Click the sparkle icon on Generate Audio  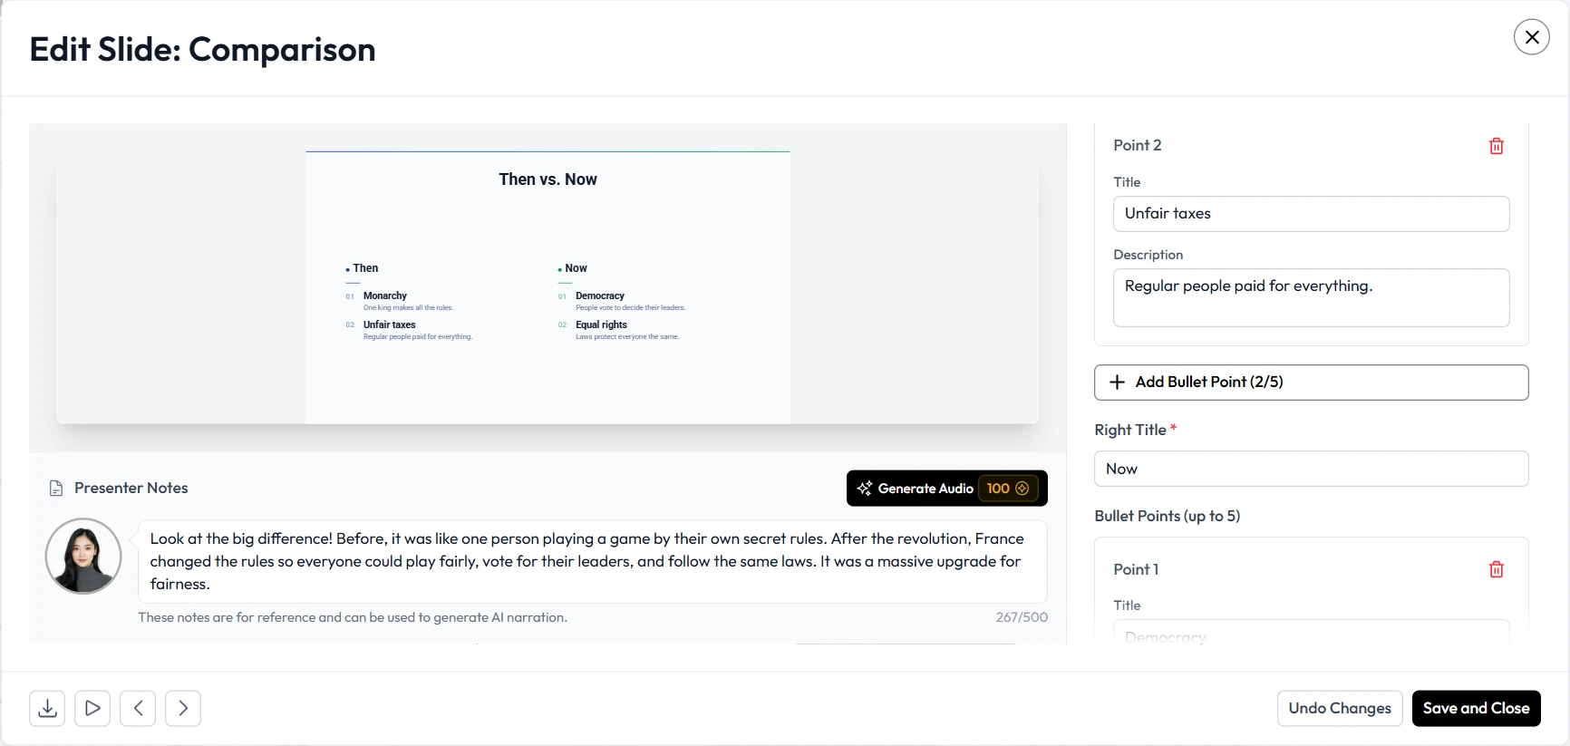click(865, 489)
